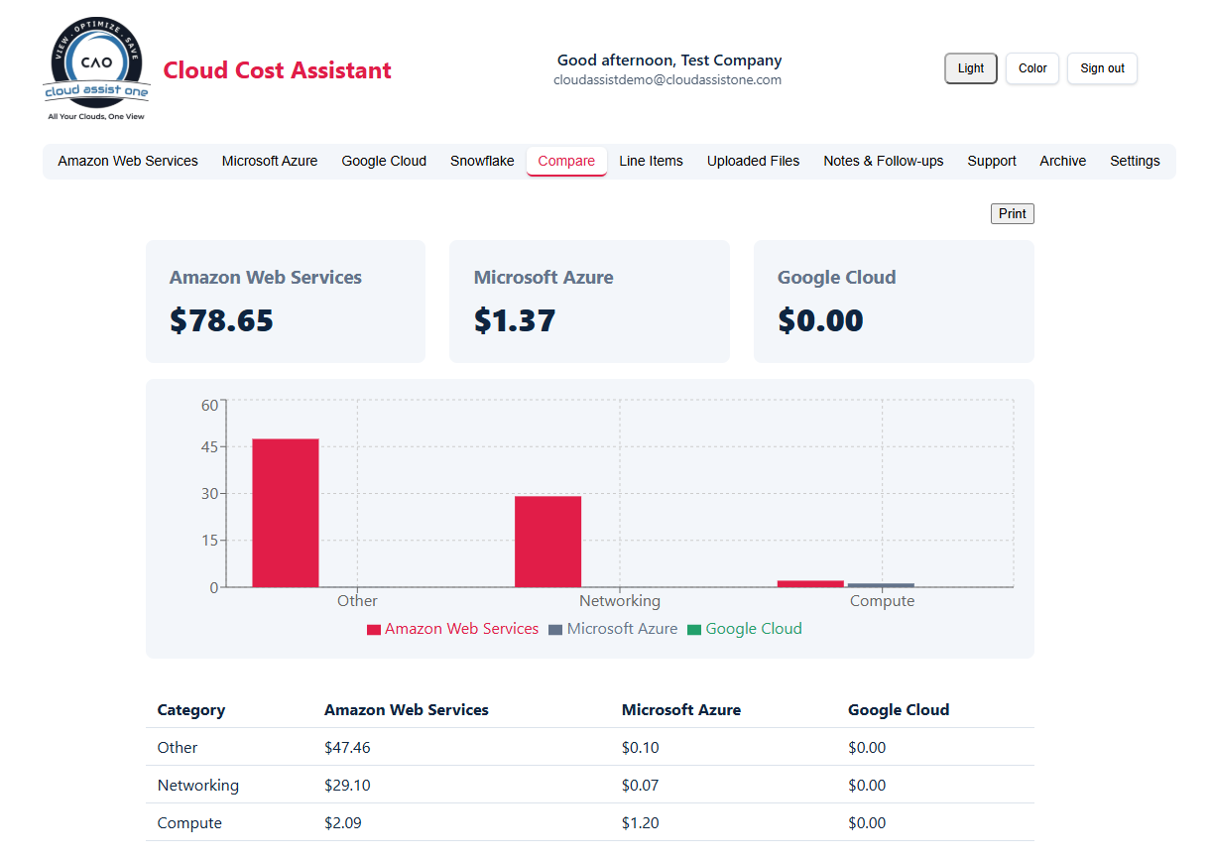Click the Category column header

(x=191, y=710)
